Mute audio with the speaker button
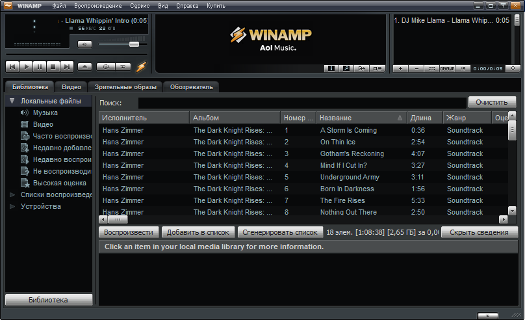Image resolution: width=525 pixels, height=320 pixels. click(x=84, y=44)
